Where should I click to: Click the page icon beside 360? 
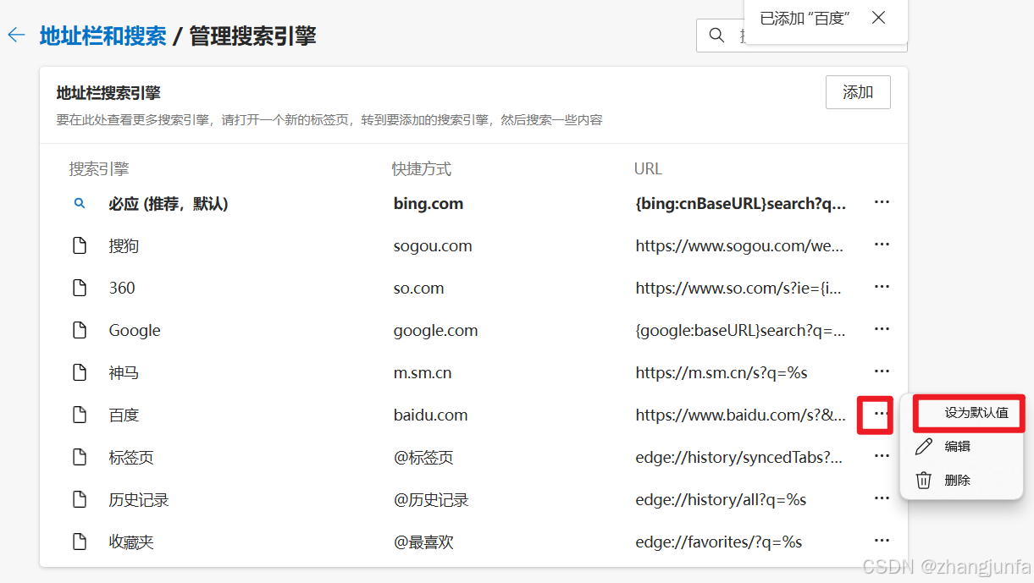(80, 289)
